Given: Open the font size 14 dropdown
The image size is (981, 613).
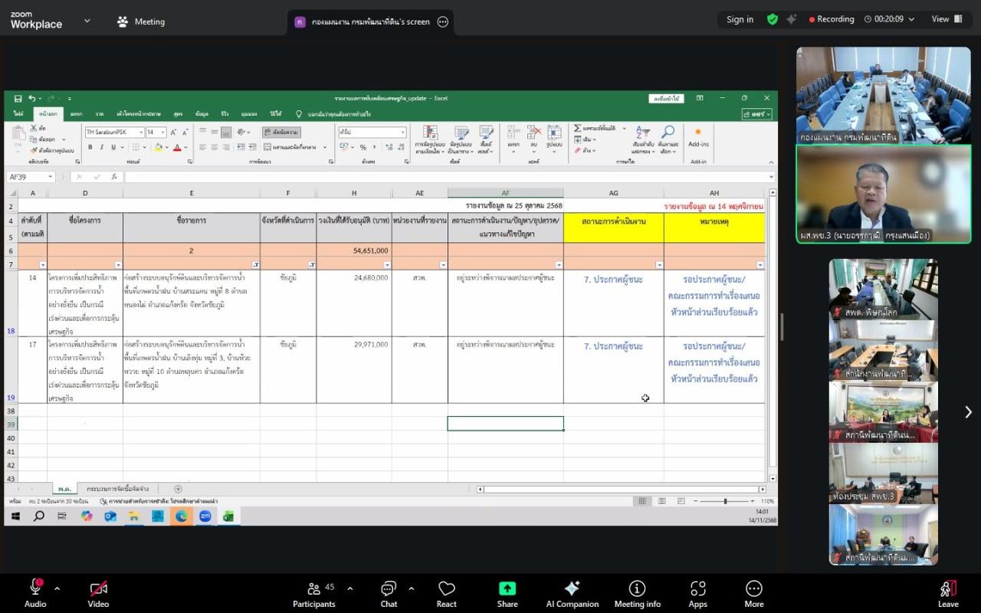Looking at the screenshot, I should point(162,132).
